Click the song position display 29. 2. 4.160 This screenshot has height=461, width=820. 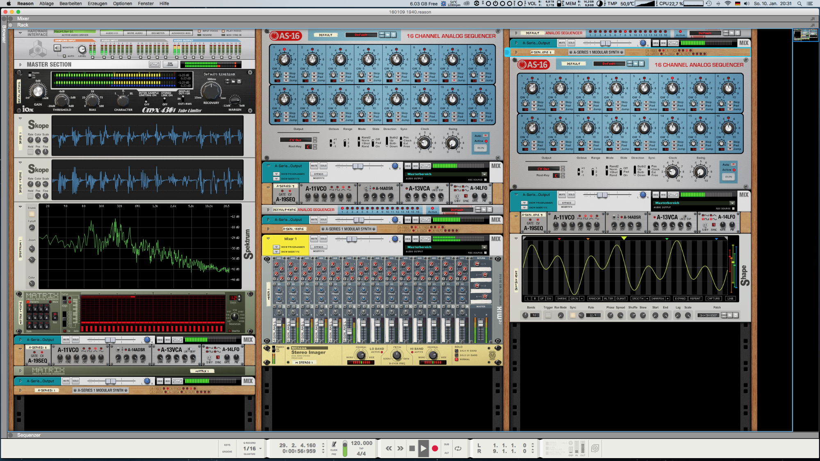pyautogui.click(x=297, y=445)
